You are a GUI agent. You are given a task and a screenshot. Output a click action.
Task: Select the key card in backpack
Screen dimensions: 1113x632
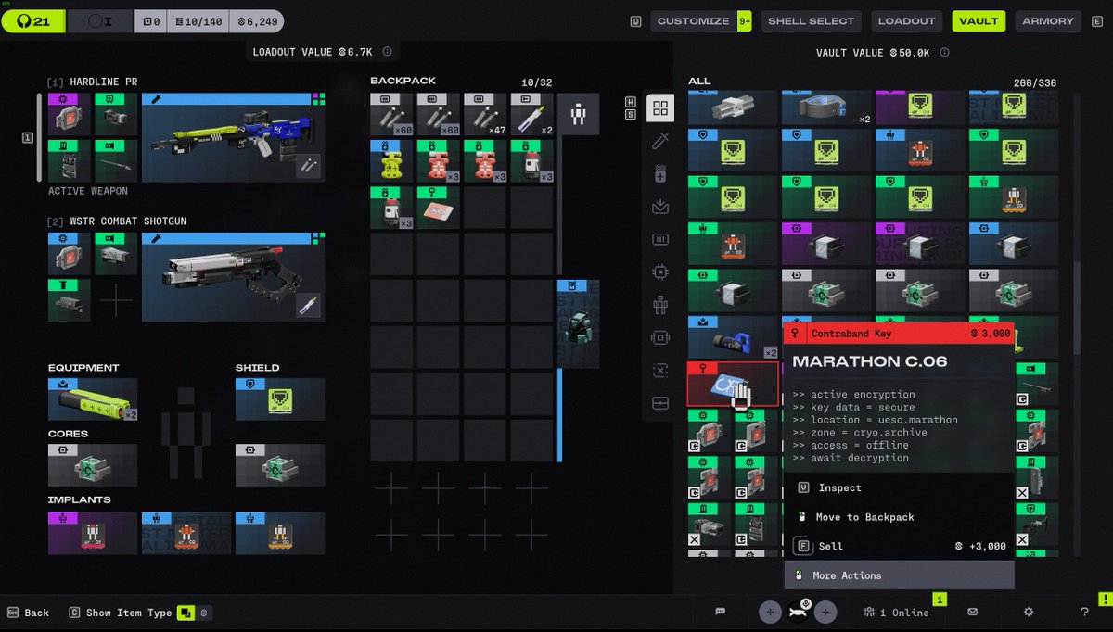point(439,208)
